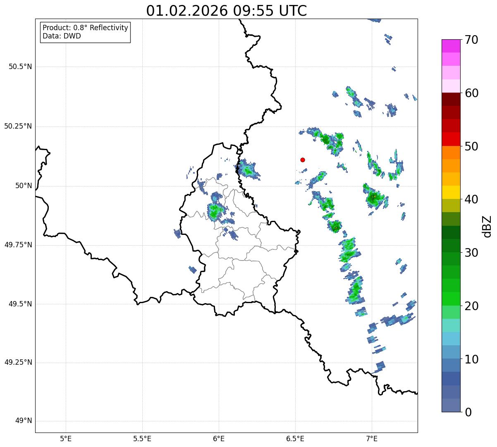
Task: Click the colorbar 60 tick label
Action: [471, 93]
